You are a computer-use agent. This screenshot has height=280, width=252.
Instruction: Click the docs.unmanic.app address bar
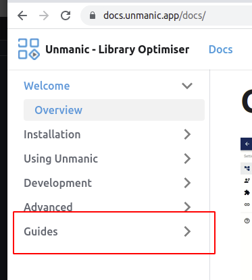tap(167, 16)
